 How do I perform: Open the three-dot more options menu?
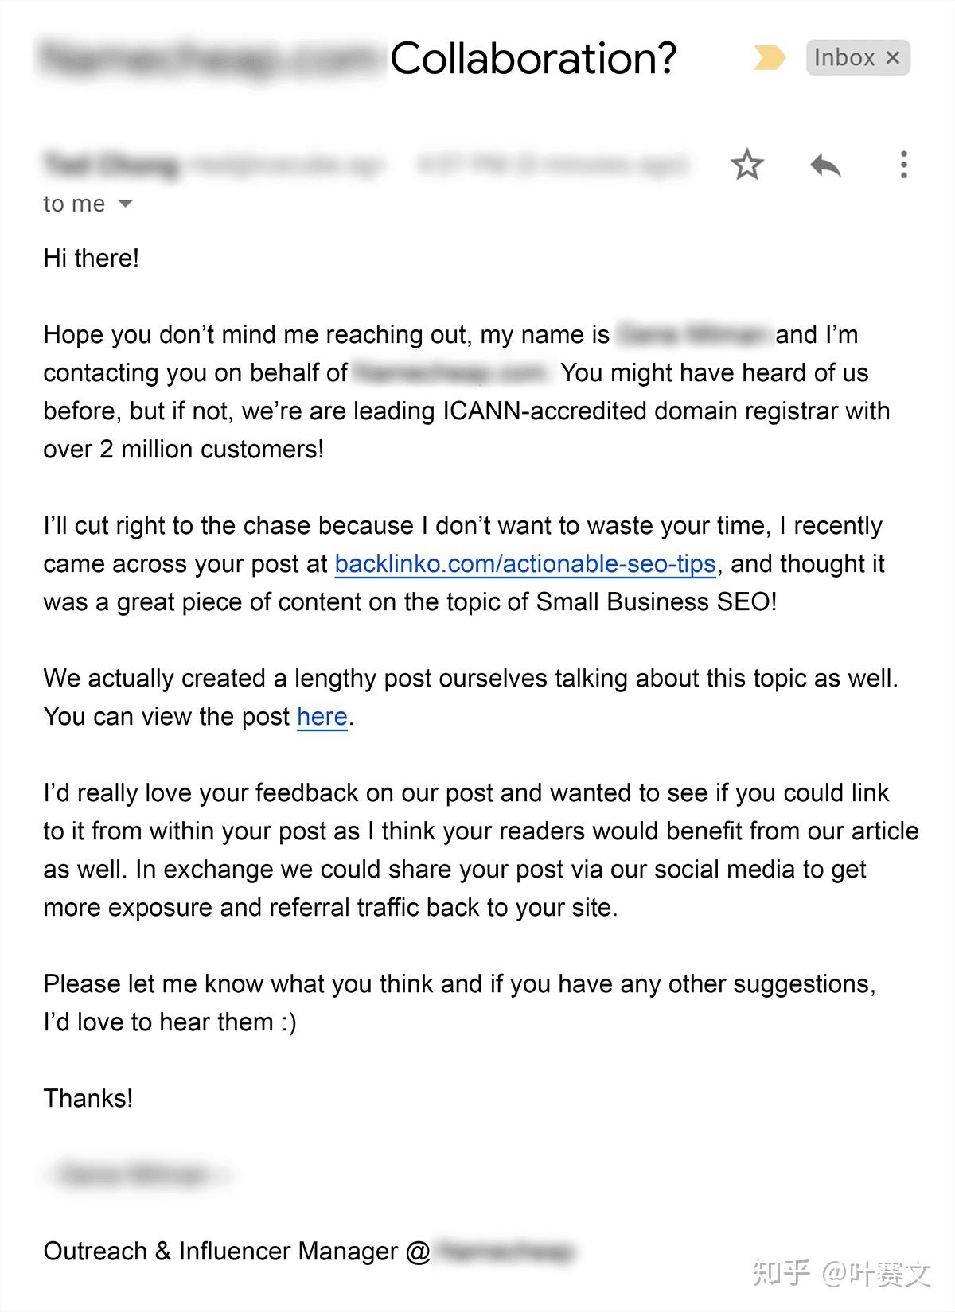pos(903,165)
